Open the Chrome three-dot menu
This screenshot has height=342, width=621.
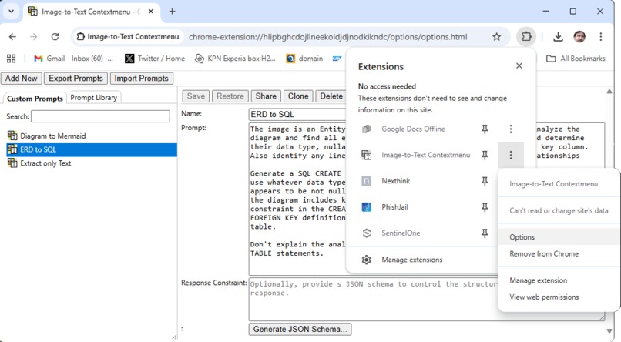[x=600, y=37]
